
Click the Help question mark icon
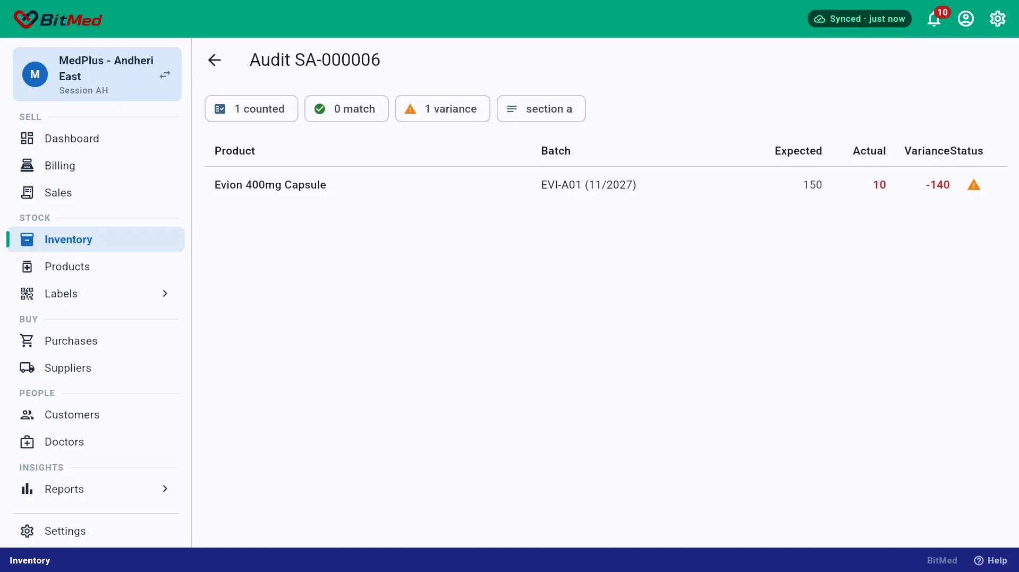(x=979, y=561)
